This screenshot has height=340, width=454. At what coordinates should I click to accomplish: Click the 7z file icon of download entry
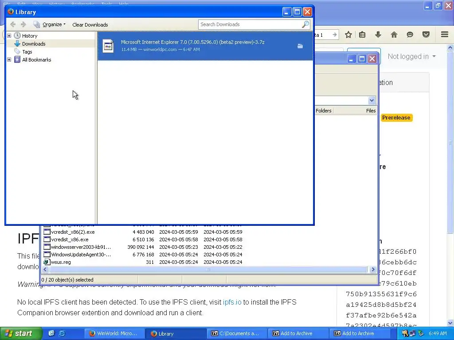click(x=108, y=46)
